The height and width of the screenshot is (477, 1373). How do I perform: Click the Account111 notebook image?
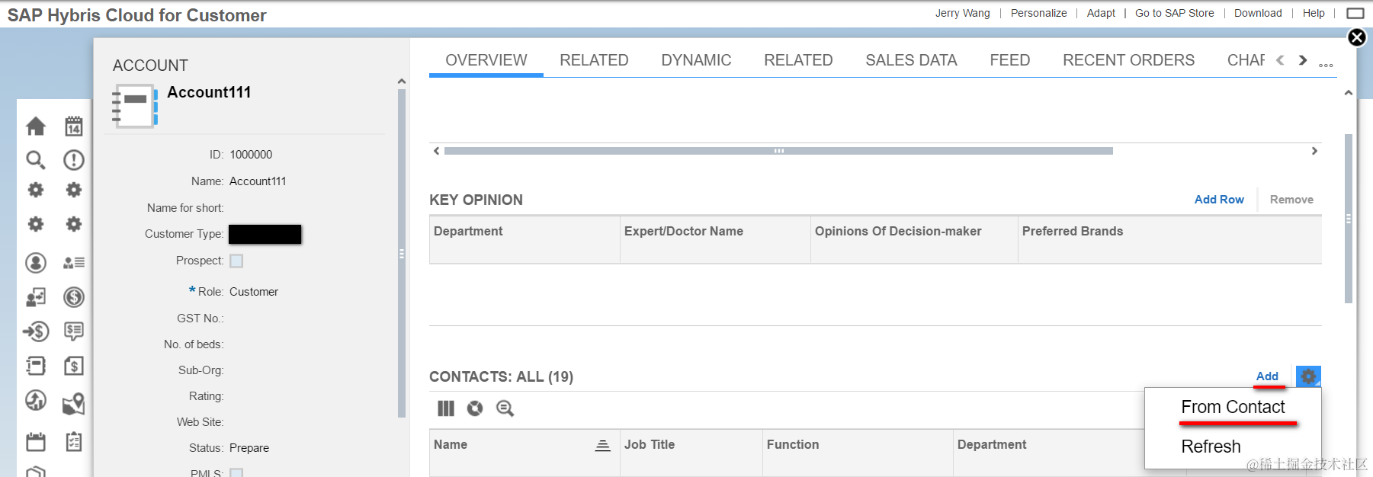click(x=135, y=106)
